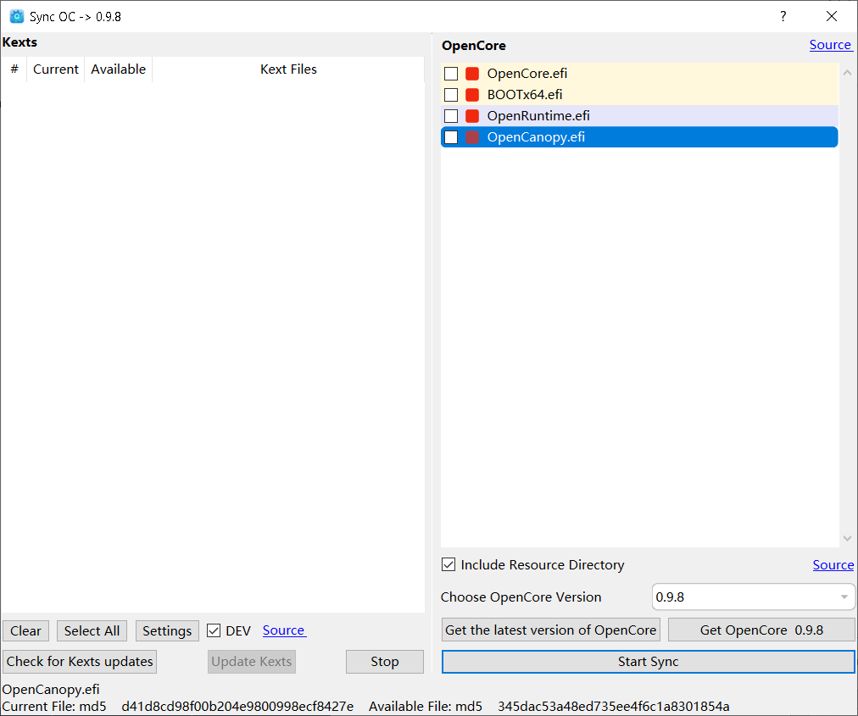The height and width of the screenshot is (716, 858).
Task: Click the up arrow of the OpenCore list scrollbar
Action: coord(847,72)
